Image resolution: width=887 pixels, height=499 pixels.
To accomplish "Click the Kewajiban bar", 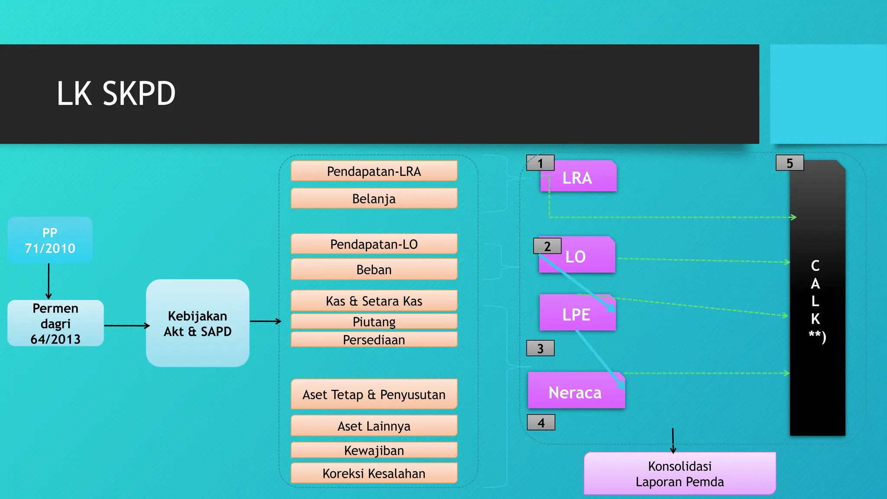I will 374,450.
